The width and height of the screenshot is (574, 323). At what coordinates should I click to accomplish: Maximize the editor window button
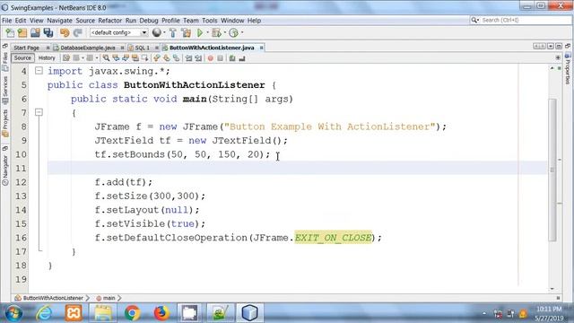point(559,46)
